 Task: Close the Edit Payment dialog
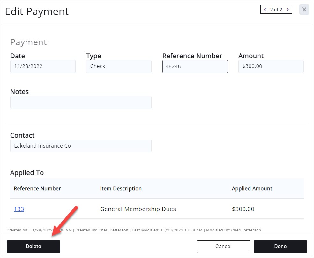304,10
